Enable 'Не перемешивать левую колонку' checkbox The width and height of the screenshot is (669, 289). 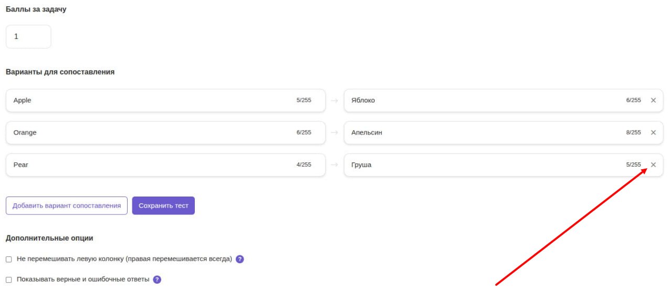(x=9, y=260)
